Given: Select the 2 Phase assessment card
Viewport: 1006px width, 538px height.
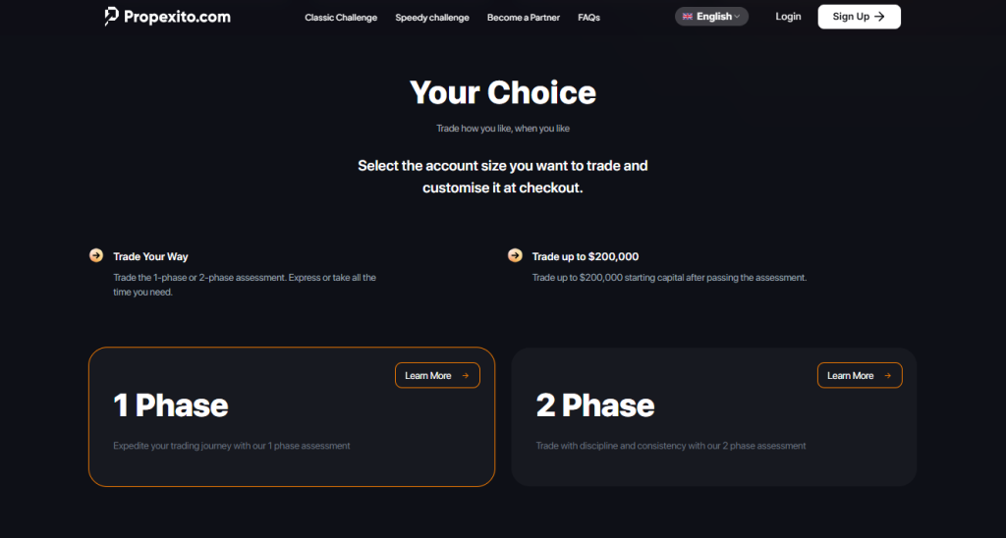Looking at the screenshot, I should click(x=714, y=432).
